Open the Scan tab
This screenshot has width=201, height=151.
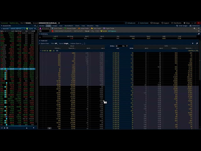(x=61, y=26)
